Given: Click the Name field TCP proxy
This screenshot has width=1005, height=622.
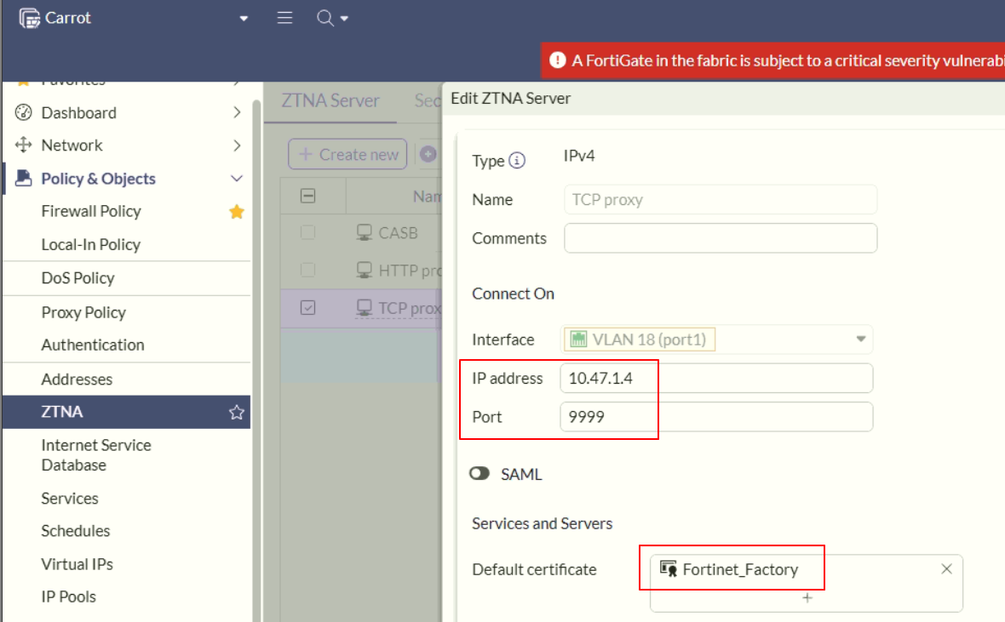Looking at the screenshot, I should (721, 200).
